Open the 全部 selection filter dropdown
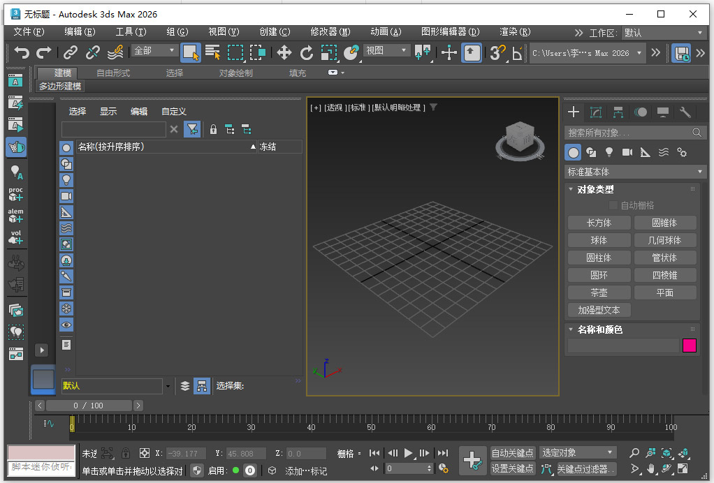The height and width of the screenshot is (483, 714). pos(154,50)
